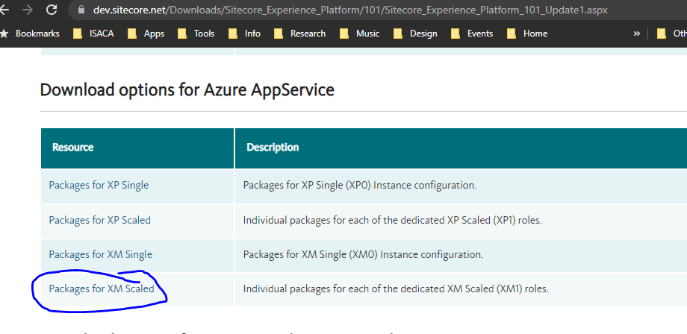Open Packages for XP Single link

(99, 185)
